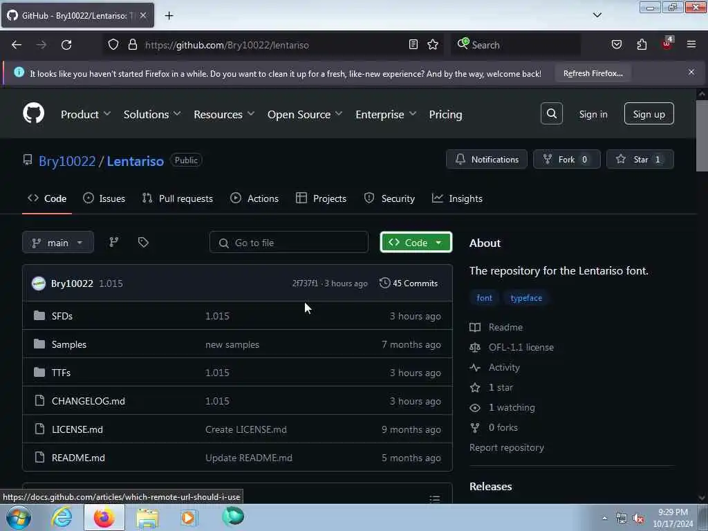The width and height of the screenshot is (708, 531).
Task: Expand the Enterprise menu
Action: click(x=386, y=114)
